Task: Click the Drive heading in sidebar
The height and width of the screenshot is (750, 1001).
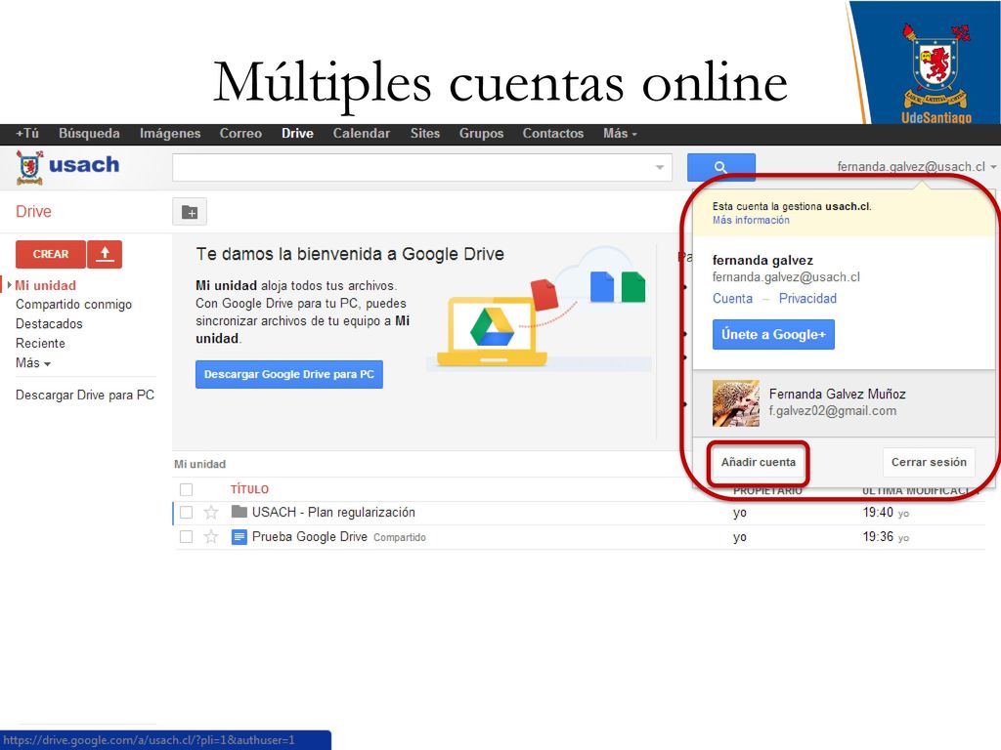Action: point(33,212)
